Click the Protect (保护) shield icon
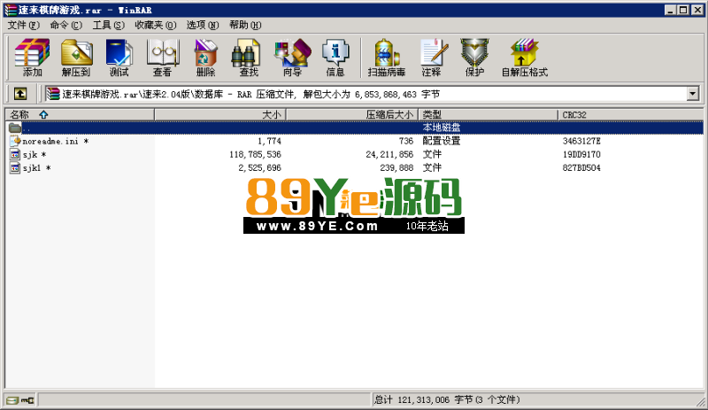 pos(474,57)
